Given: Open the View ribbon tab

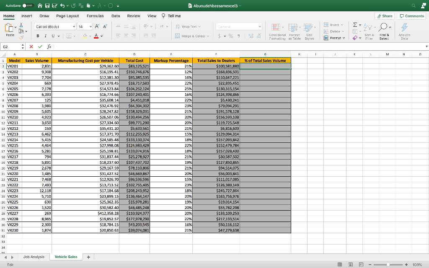Looking at the screenshot, I should coord(152,16).
